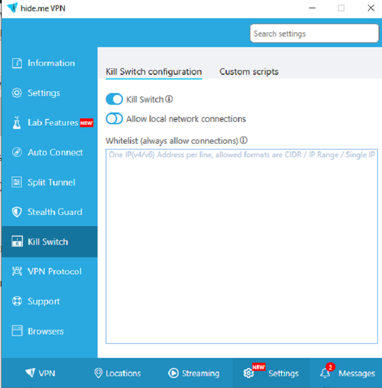This screenshot has width=382, height=388.
Task: Click the 'Allow local network connections' label
Action: [x=186, y=119]
